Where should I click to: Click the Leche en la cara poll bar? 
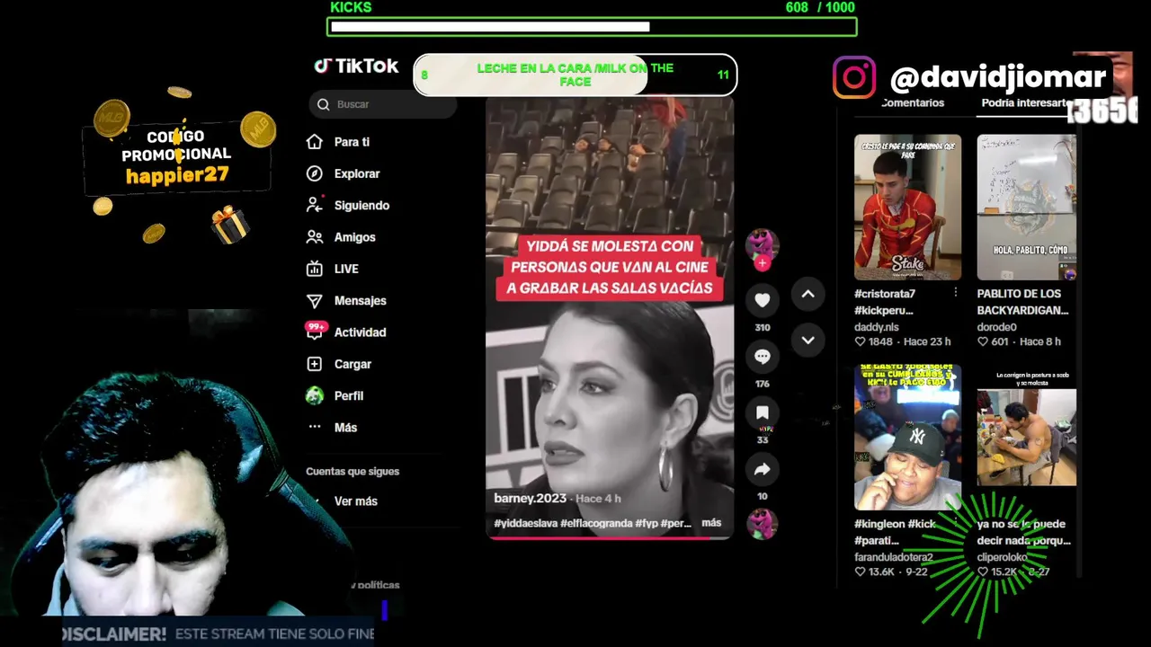tap(575, 75)
